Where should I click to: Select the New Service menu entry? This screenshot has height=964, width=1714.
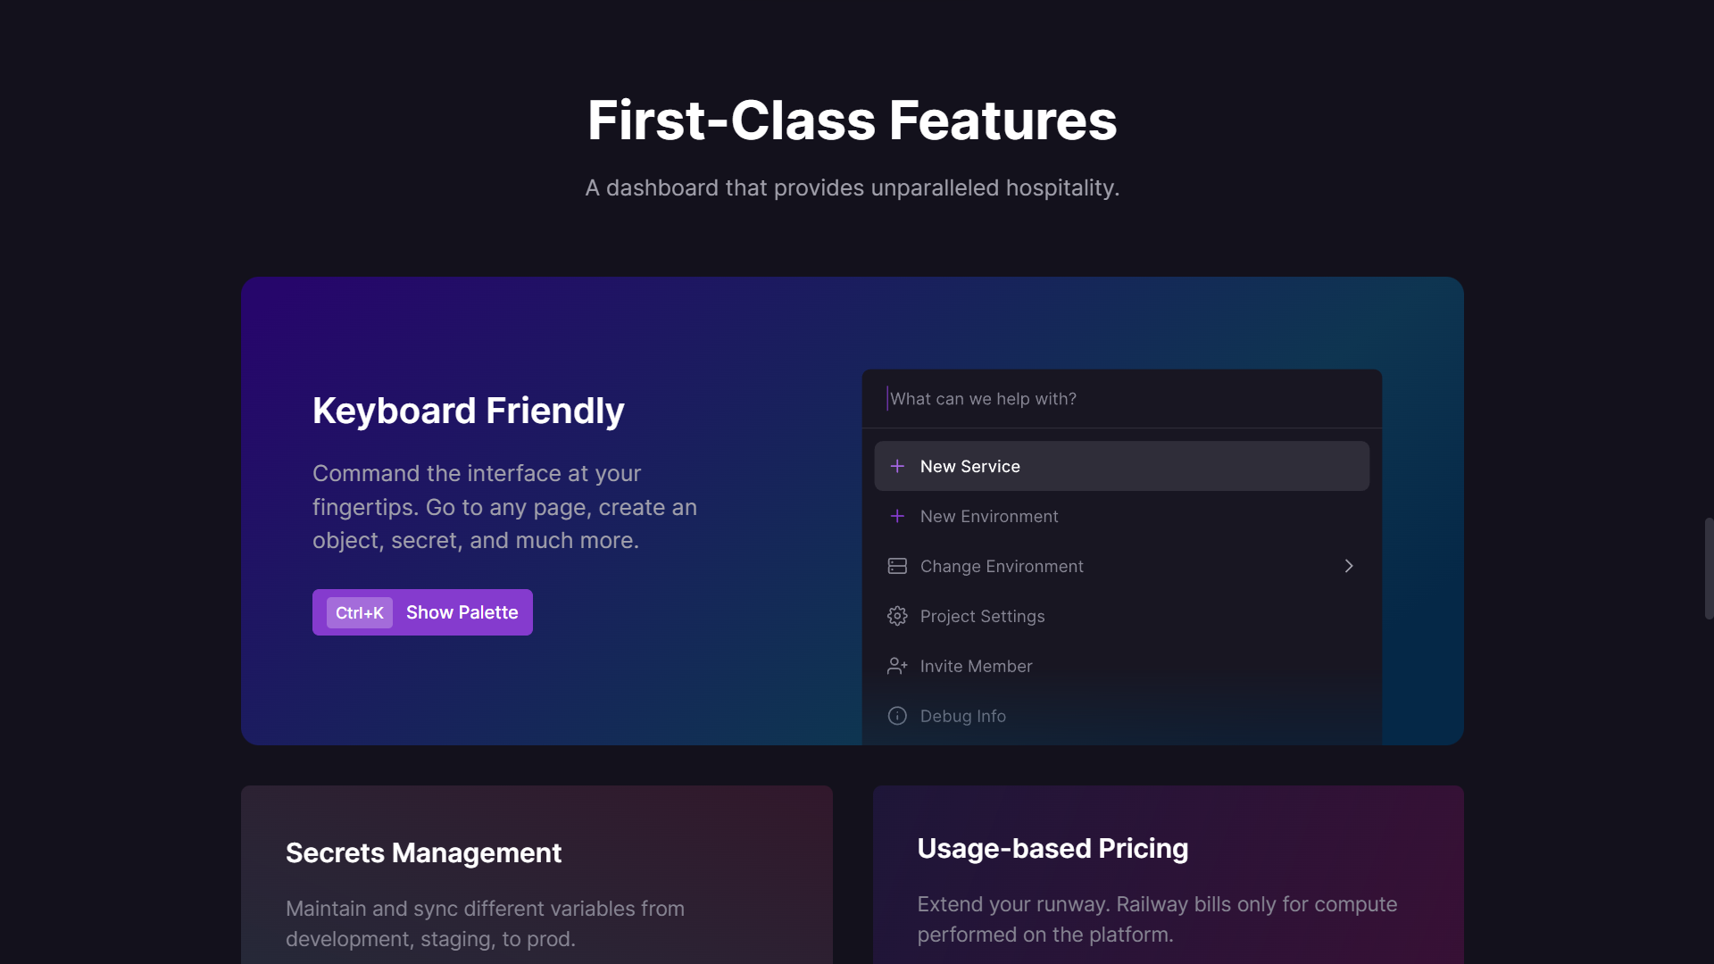(1121, 466)
